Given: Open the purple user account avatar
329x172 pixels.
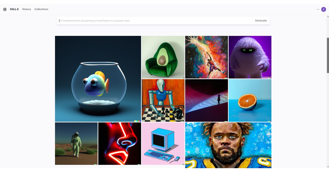Looking at the screenshot, I should coord(324,9).
